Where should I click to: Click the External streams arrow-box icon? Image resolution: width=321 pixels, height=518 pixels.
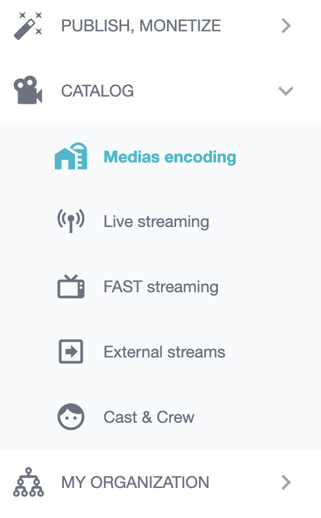coord(70,351)
